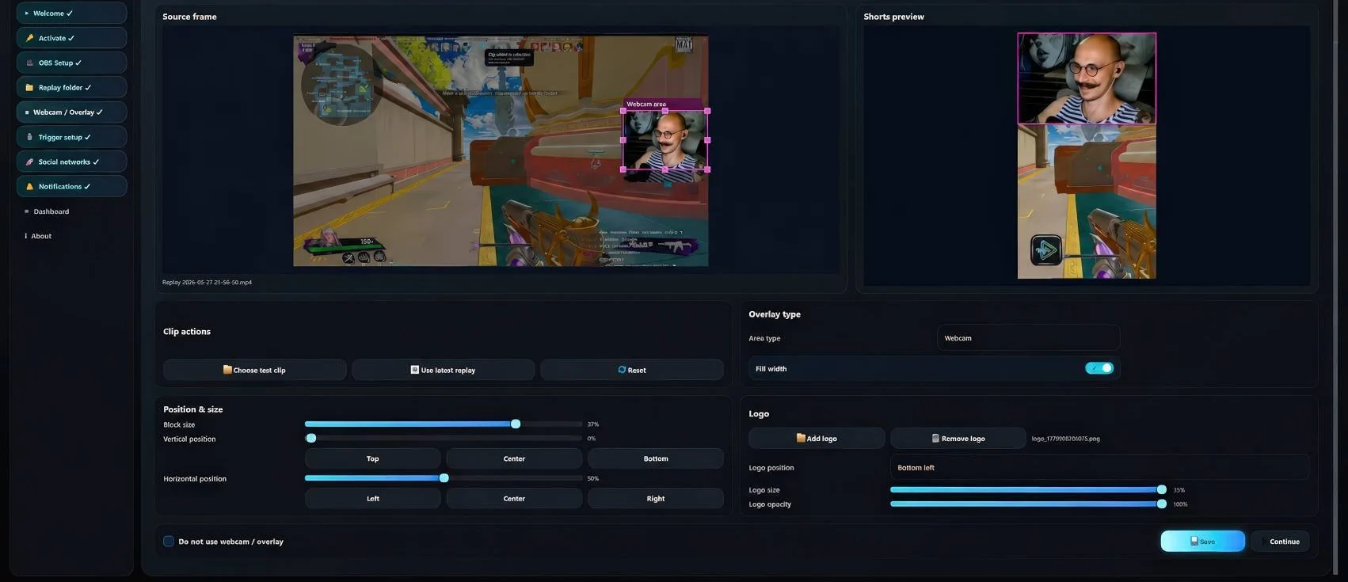Image resolution: width=1348 pixels, height=582 pixels.
Task: Click the webcam image in Shorts preview
Action: click(x=1087, y=78)
